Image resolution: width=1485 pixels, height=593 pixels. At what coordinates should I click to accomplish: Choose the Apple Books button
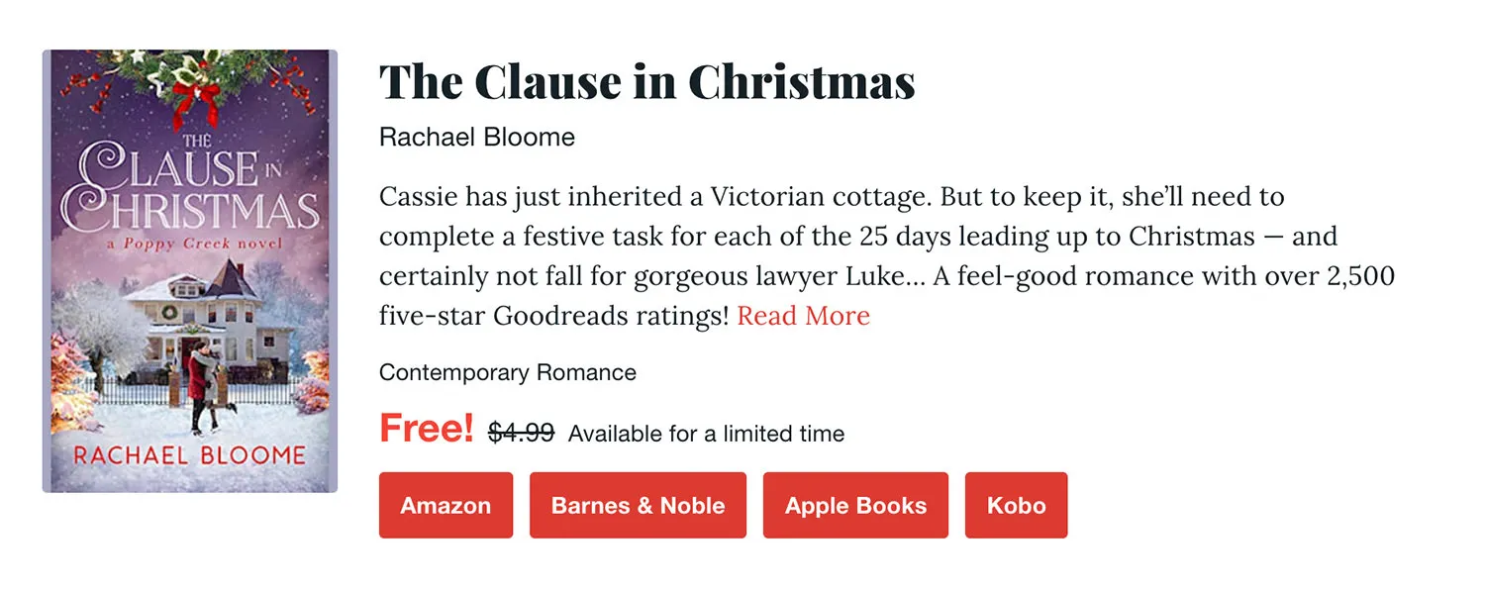click(x=855, y=505)
